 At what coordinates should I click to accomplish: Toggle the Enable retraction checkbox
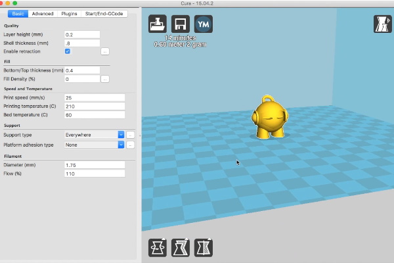[68, 51]
